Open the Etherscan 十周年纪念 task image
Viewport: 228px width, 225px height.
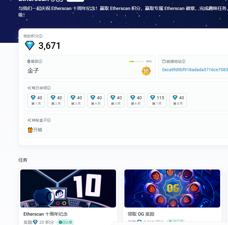pos(68,189)
